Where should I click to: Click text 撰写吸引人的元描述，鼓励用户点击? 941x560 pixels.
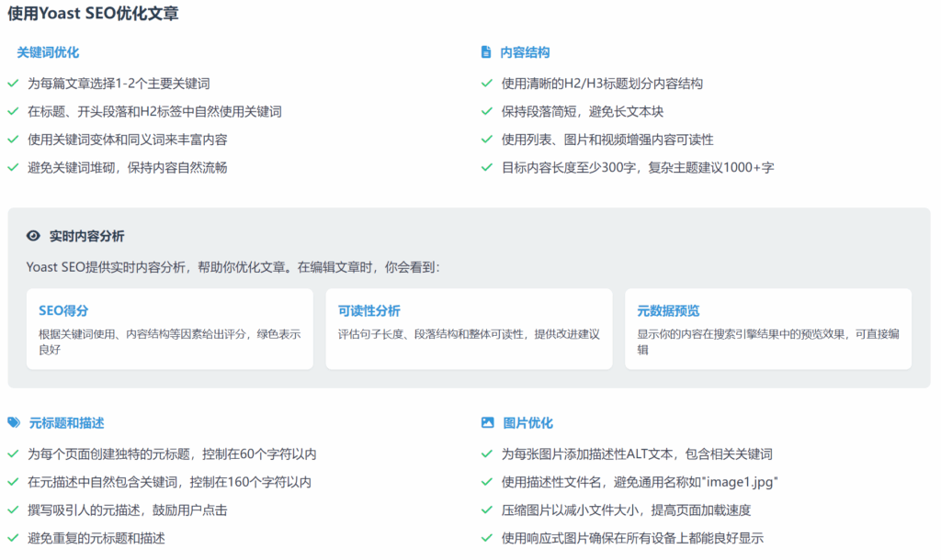click(x=127, y=510)
